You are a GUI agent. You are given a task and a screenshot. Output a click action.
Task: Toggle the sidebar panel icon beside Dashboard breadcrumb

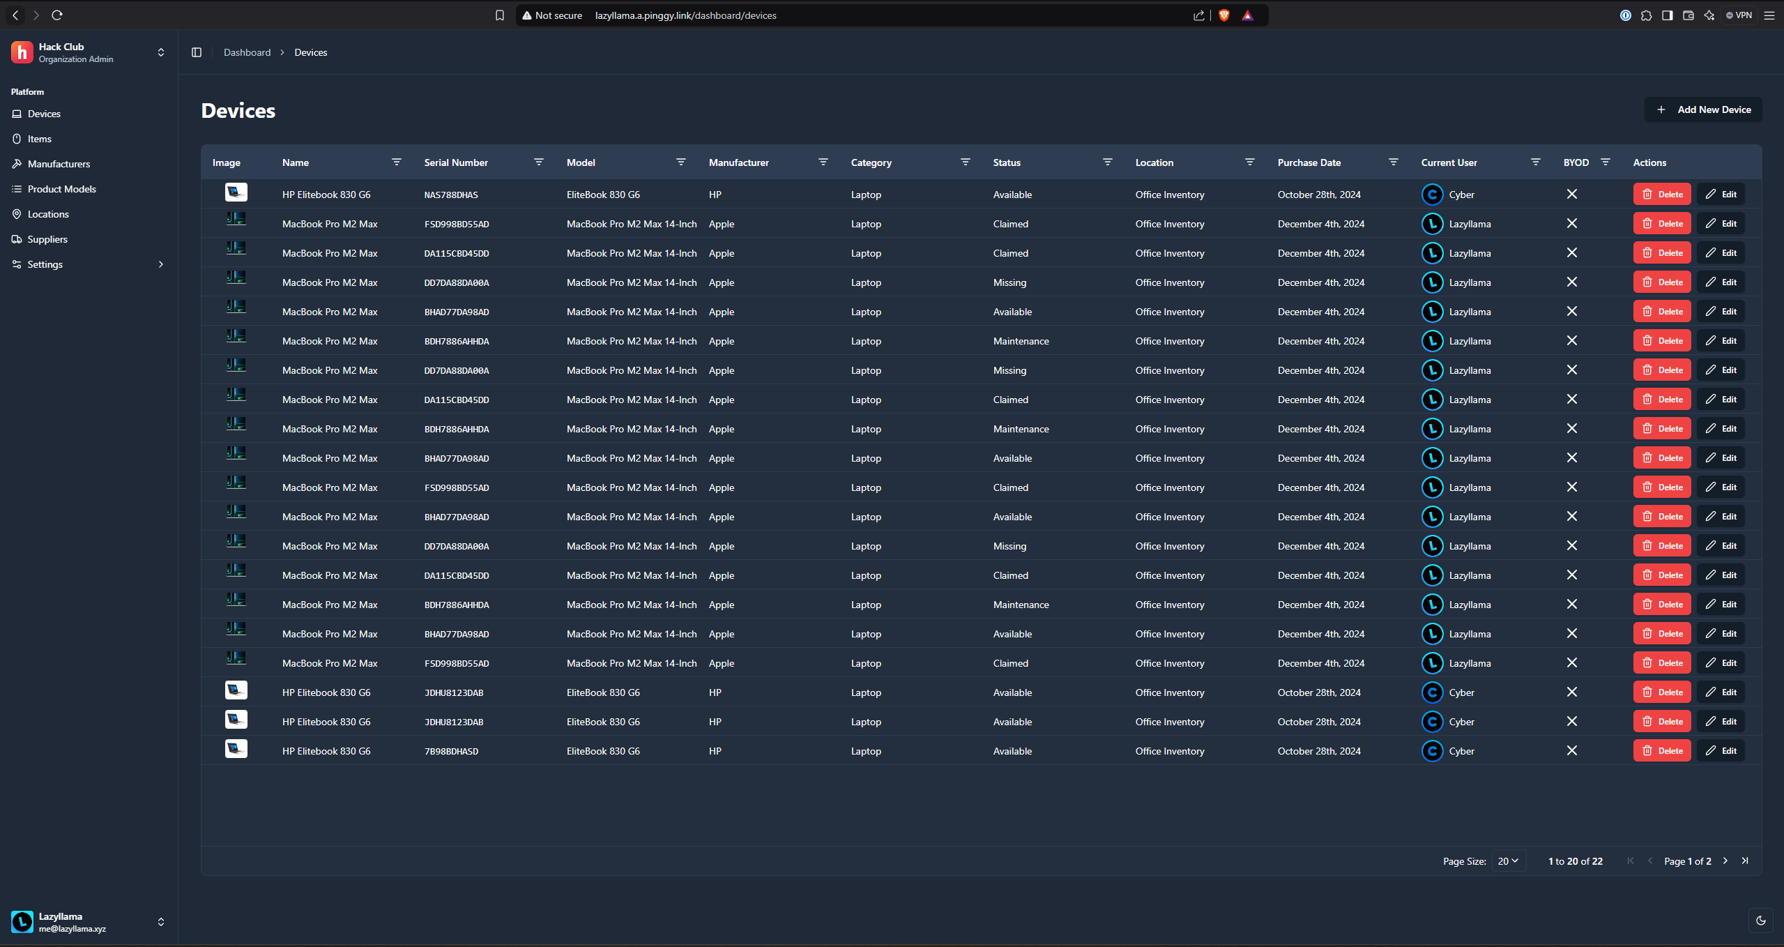197,52
